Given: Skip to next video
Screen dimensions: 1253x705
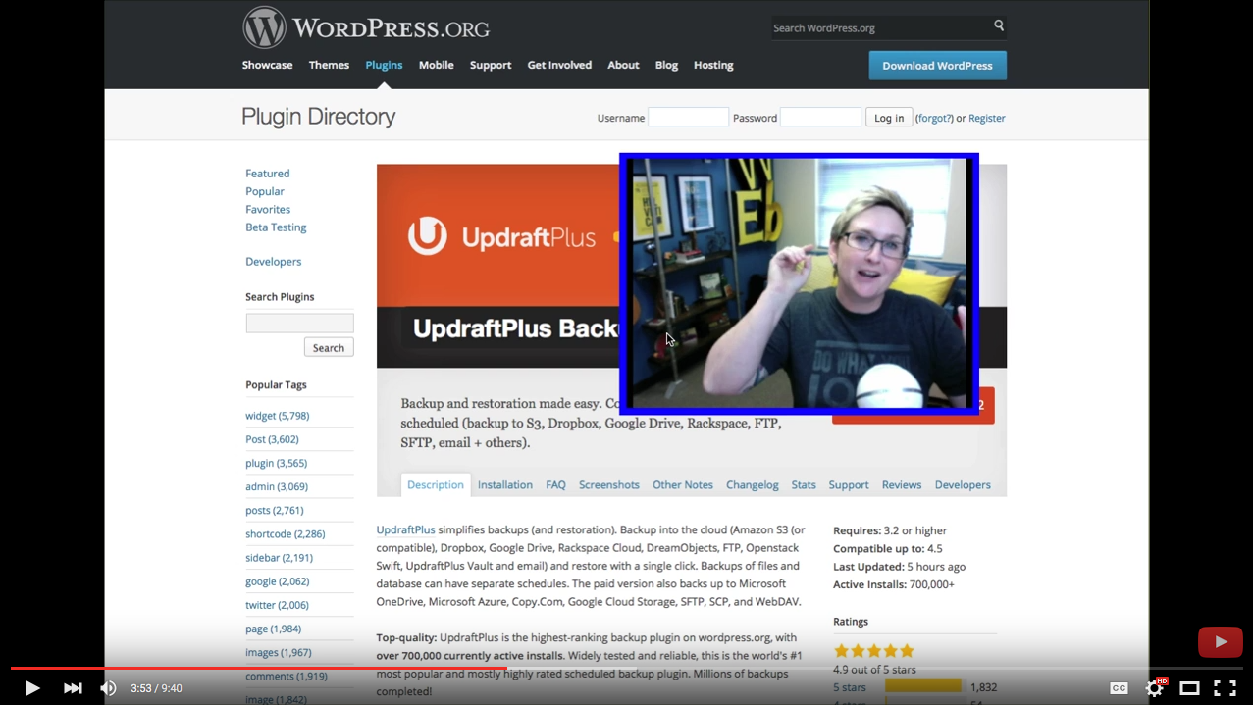Looking at the screenshot, I should pos(73,688).
